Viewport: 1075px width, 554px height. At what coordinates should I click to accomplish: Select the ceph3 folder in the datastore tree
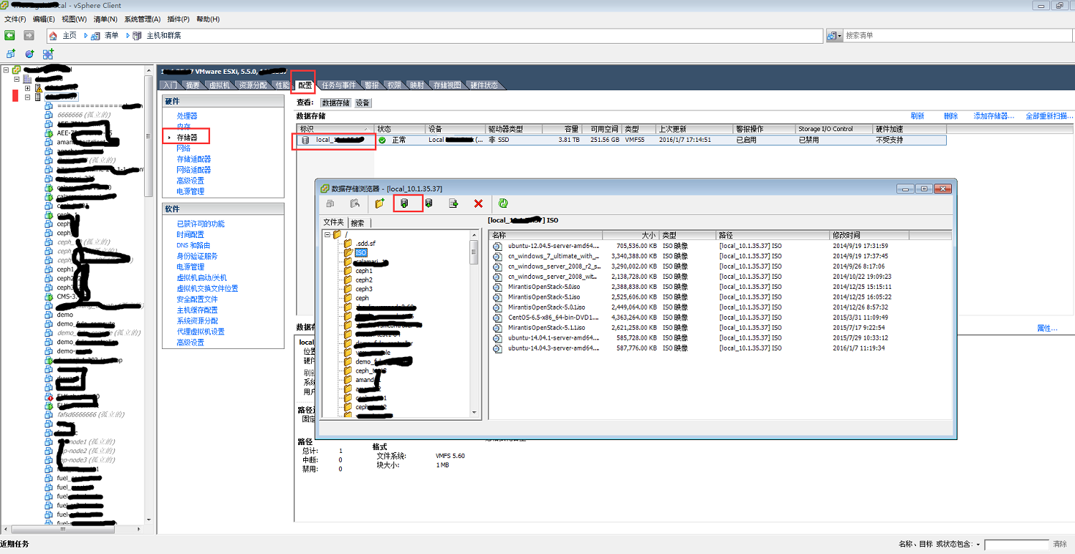(364, 289)
